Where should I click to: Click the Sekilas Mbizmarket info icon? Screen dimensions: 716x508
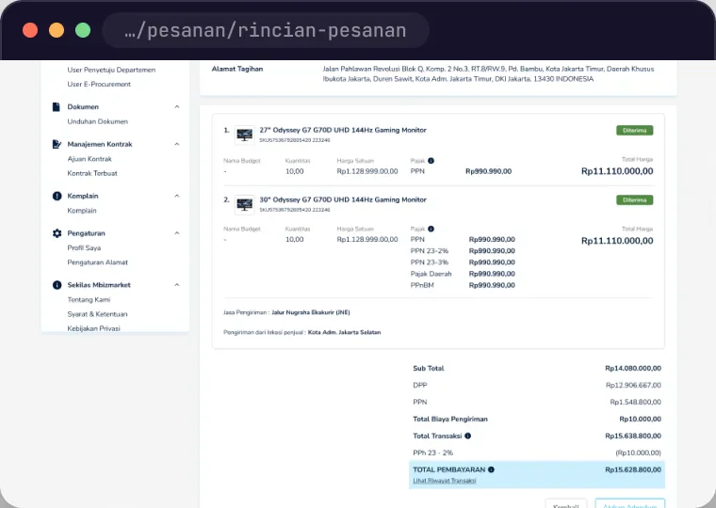(57, 285)
